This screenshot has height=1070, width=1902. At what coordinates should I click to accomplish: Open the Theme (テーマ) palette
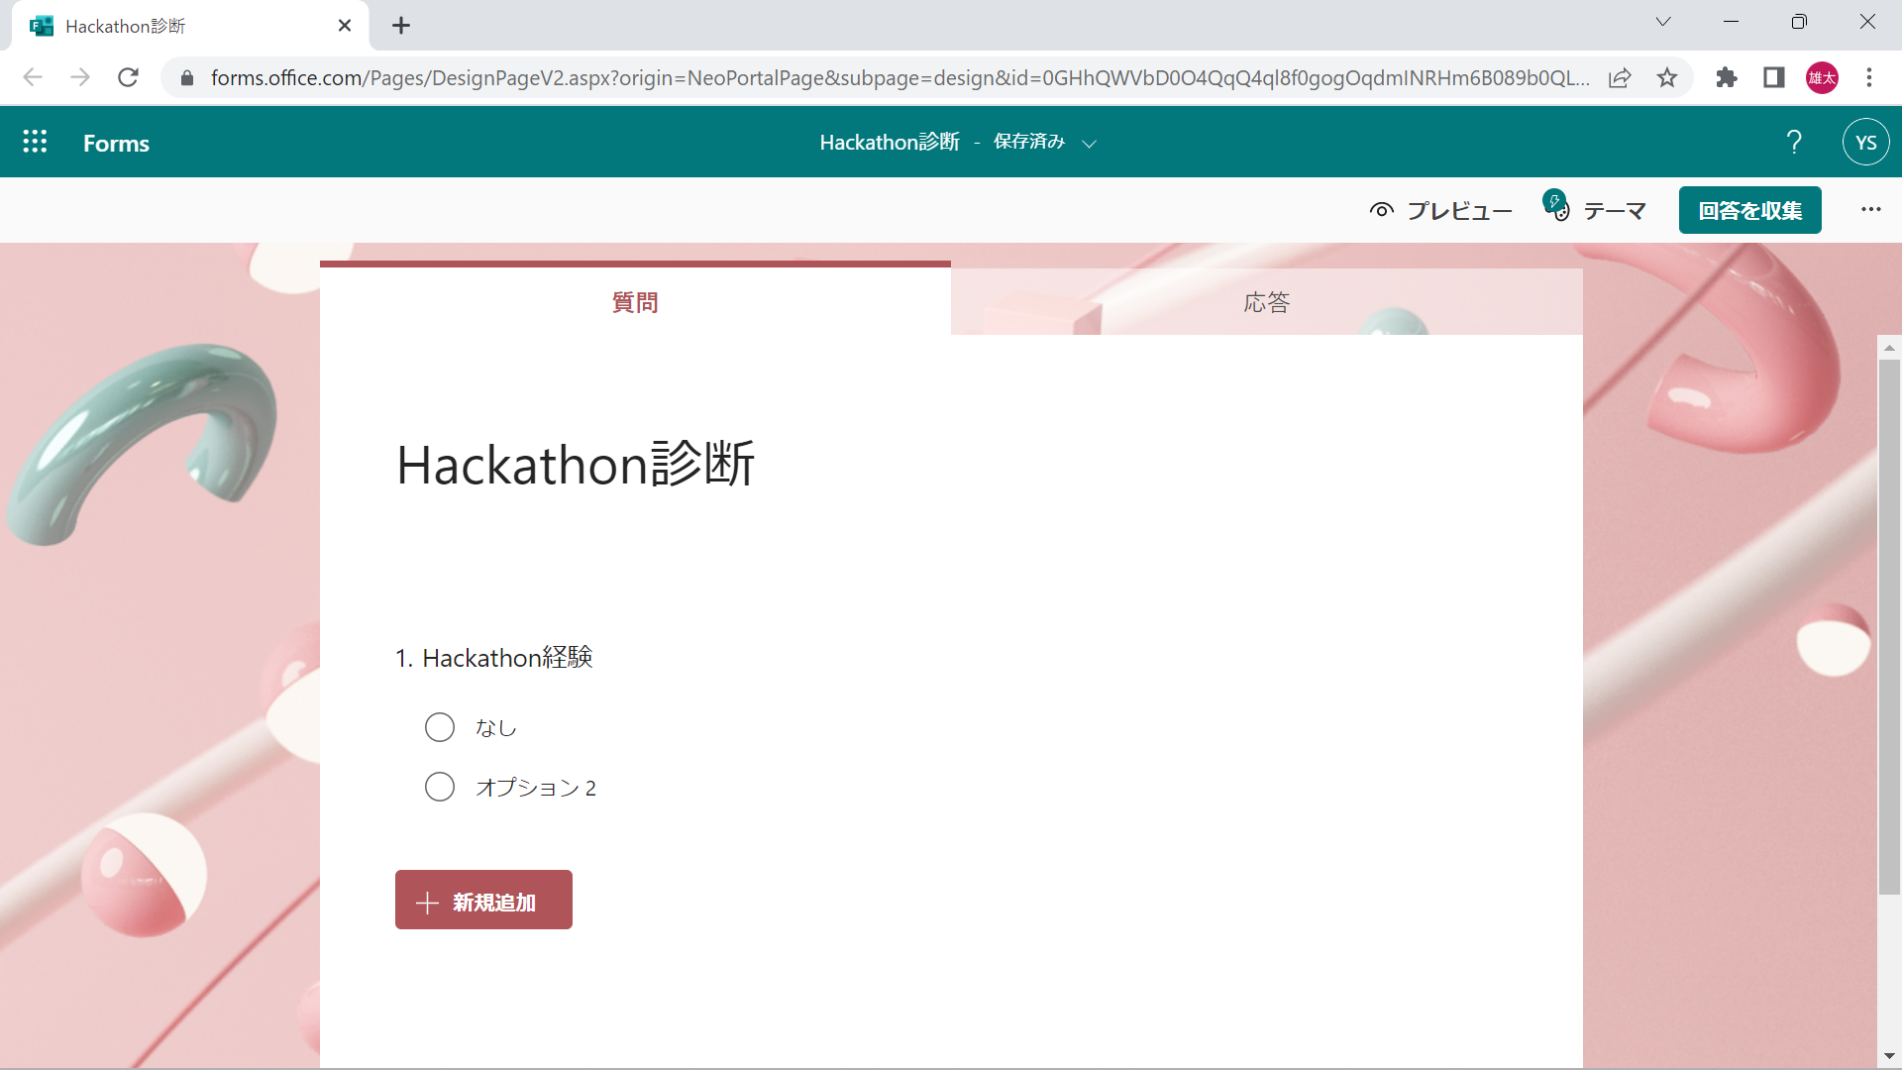tap(1595, 209)
